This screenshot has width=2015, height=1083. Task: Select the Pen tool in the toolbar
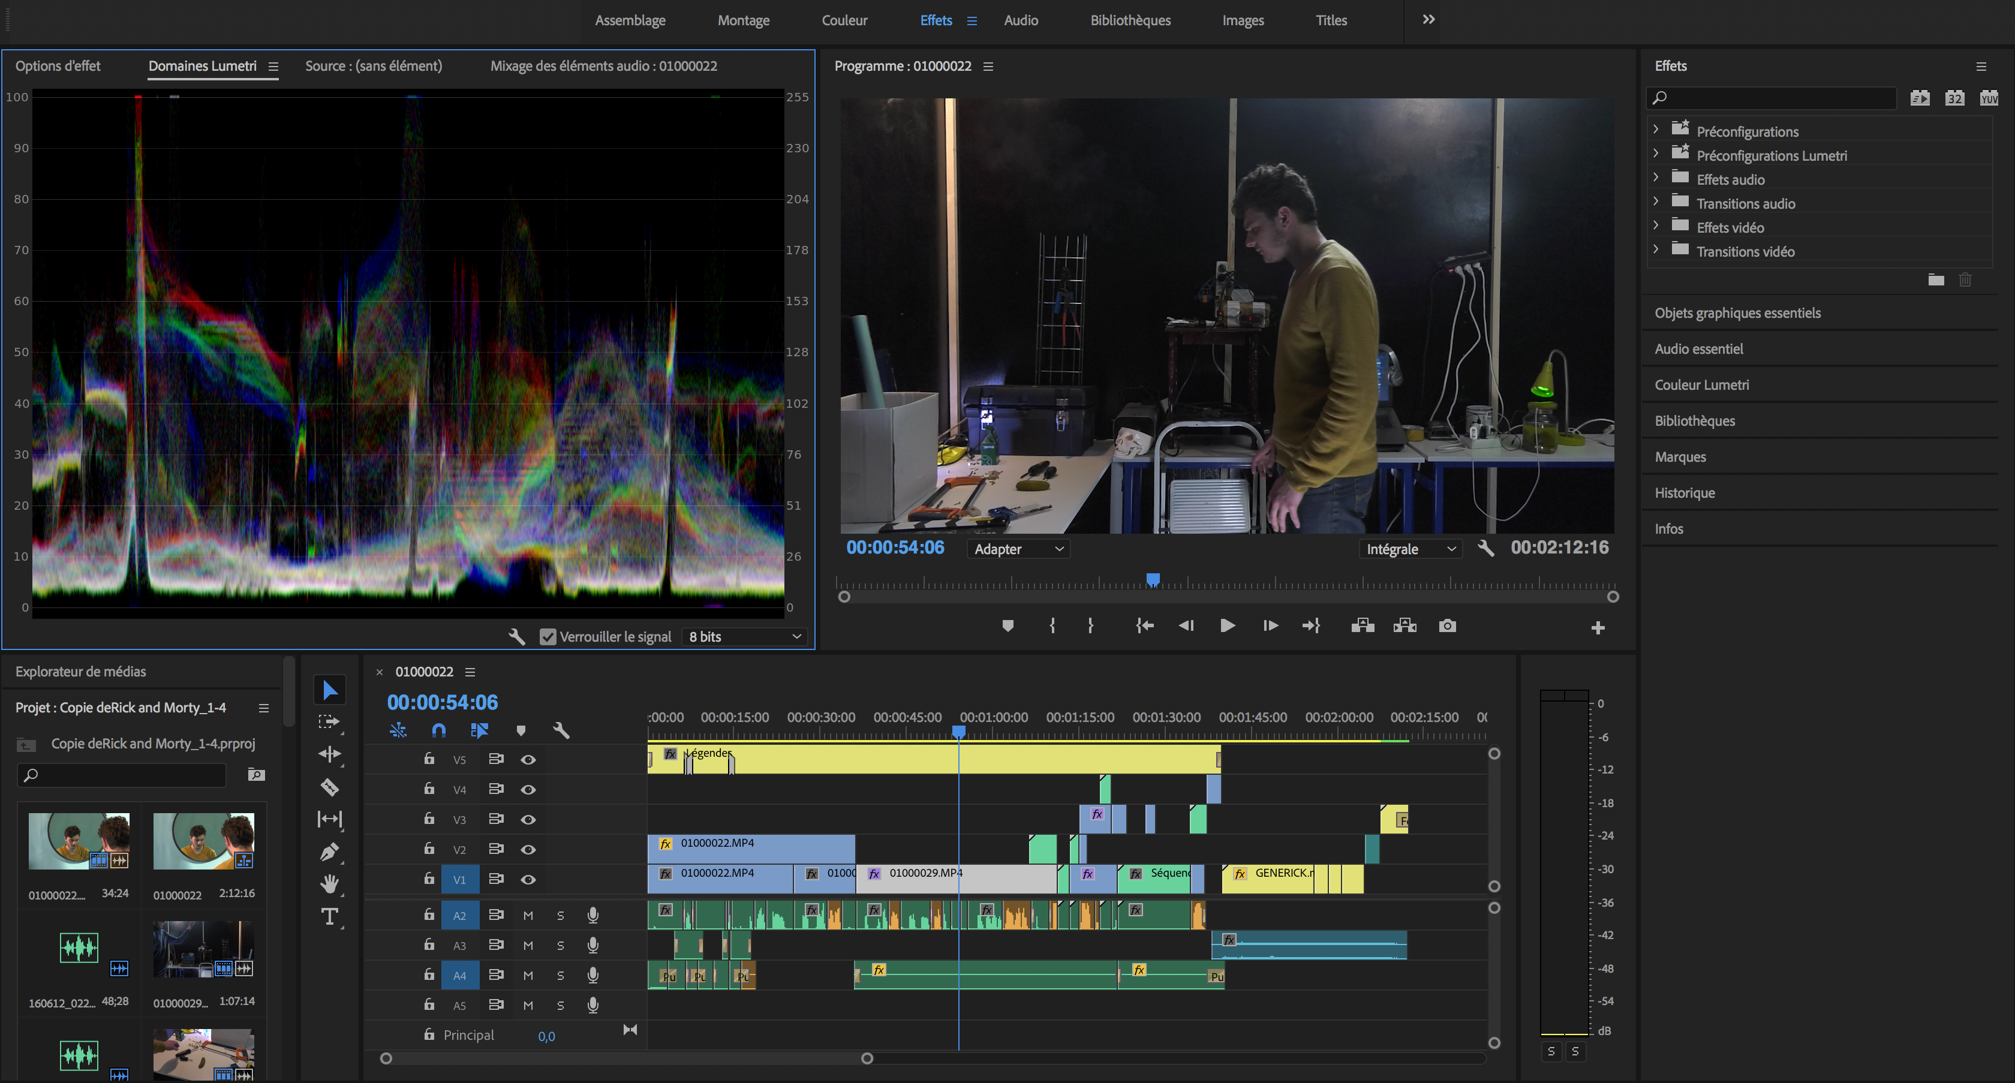pyautogui.click(x=329, y=851)
